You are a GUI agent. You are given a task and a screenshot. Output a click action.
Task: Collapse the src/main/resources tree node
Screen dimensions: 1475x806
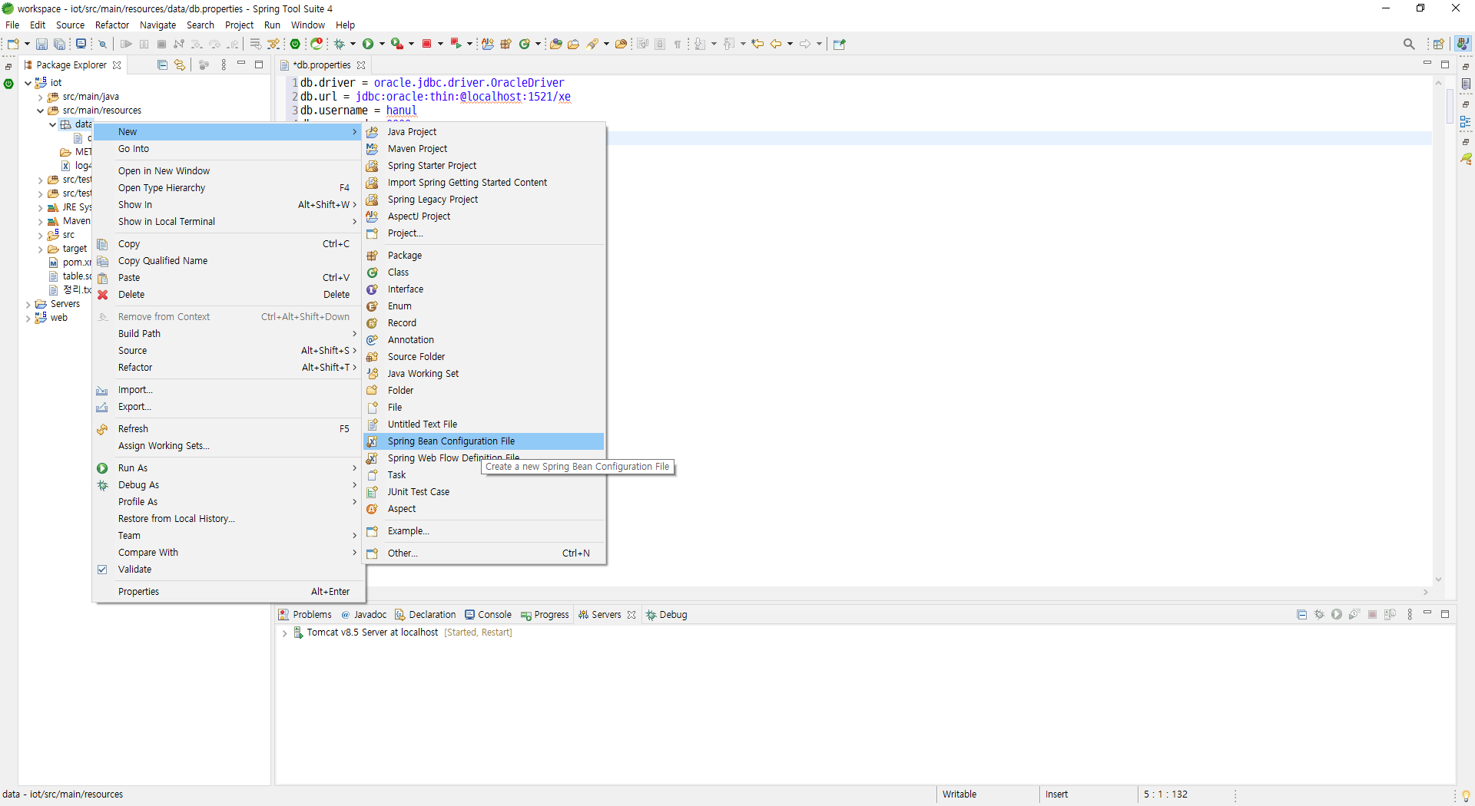(40, 111)
